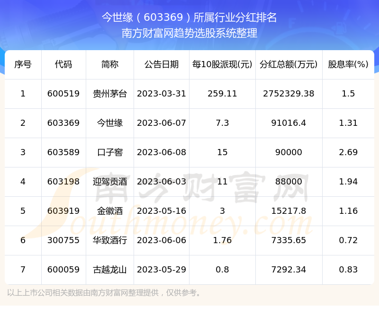
Task: Click the 序号 column header
Action: tap(23, 64)
